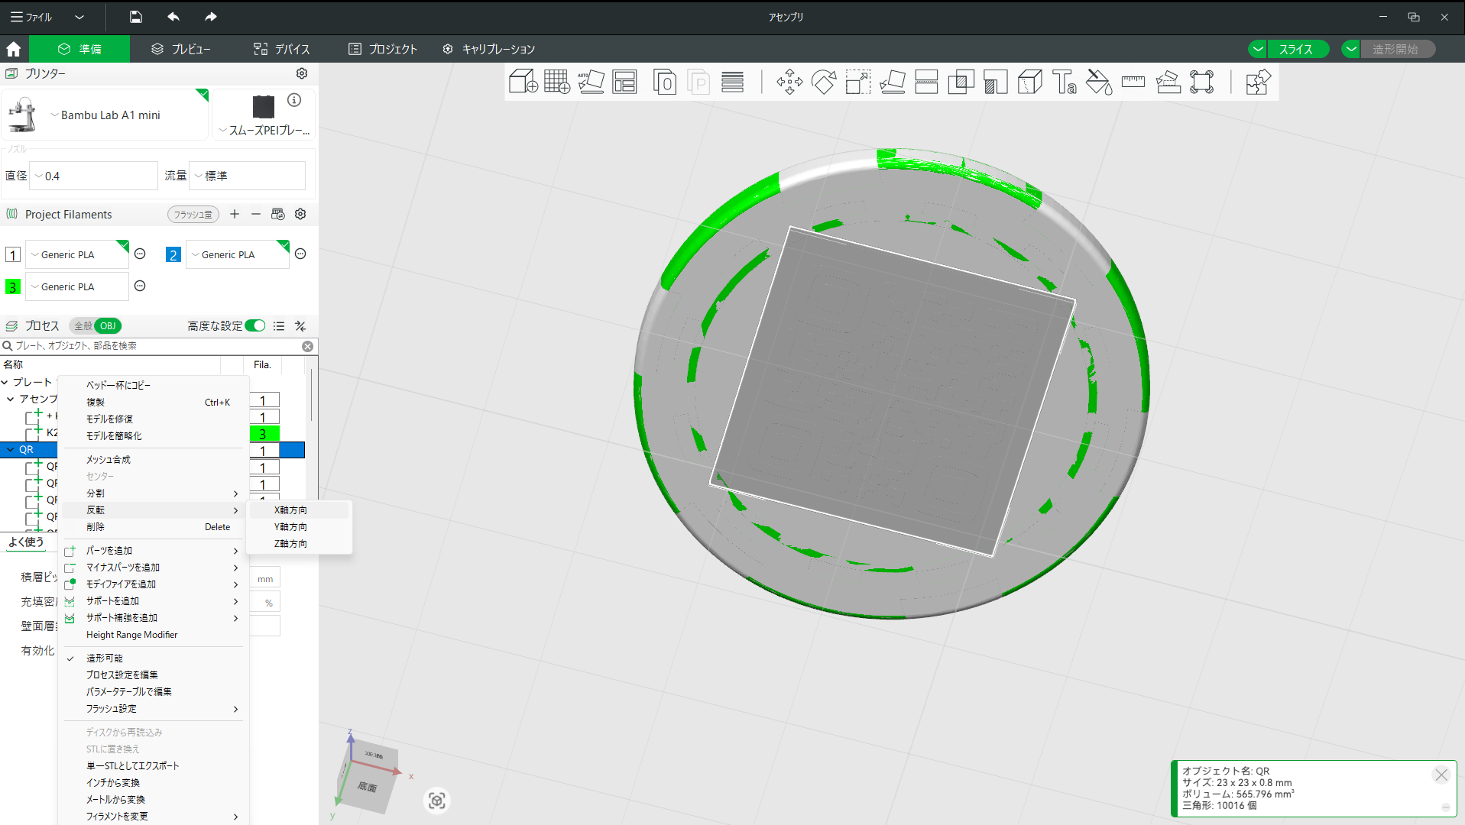Viewport: 1465px width, 825px height.
Task: Click the Add object cube icon
Action: point(523,82)
